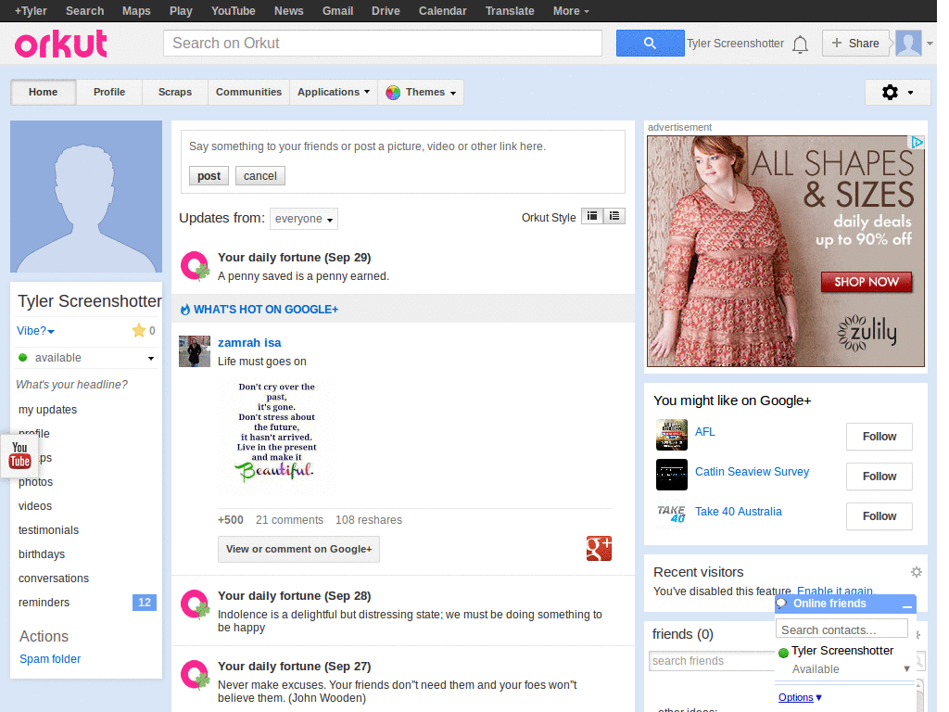The height and width of the screenshot is (712, 949).
Task: Click the Catlin Seaview Survey thumbnail
Action: (672, 475)
